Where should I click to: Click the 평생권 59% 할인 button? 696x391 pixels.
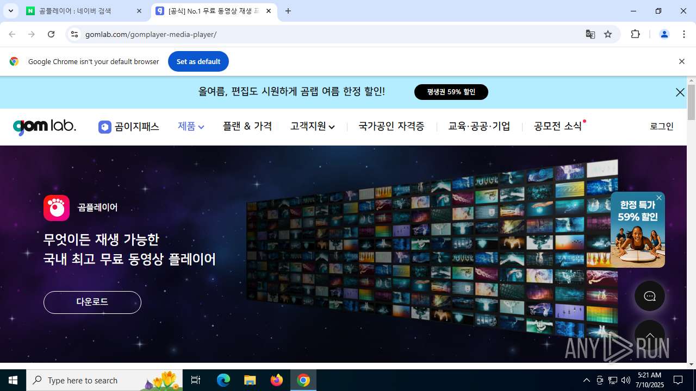pos(451,92)
